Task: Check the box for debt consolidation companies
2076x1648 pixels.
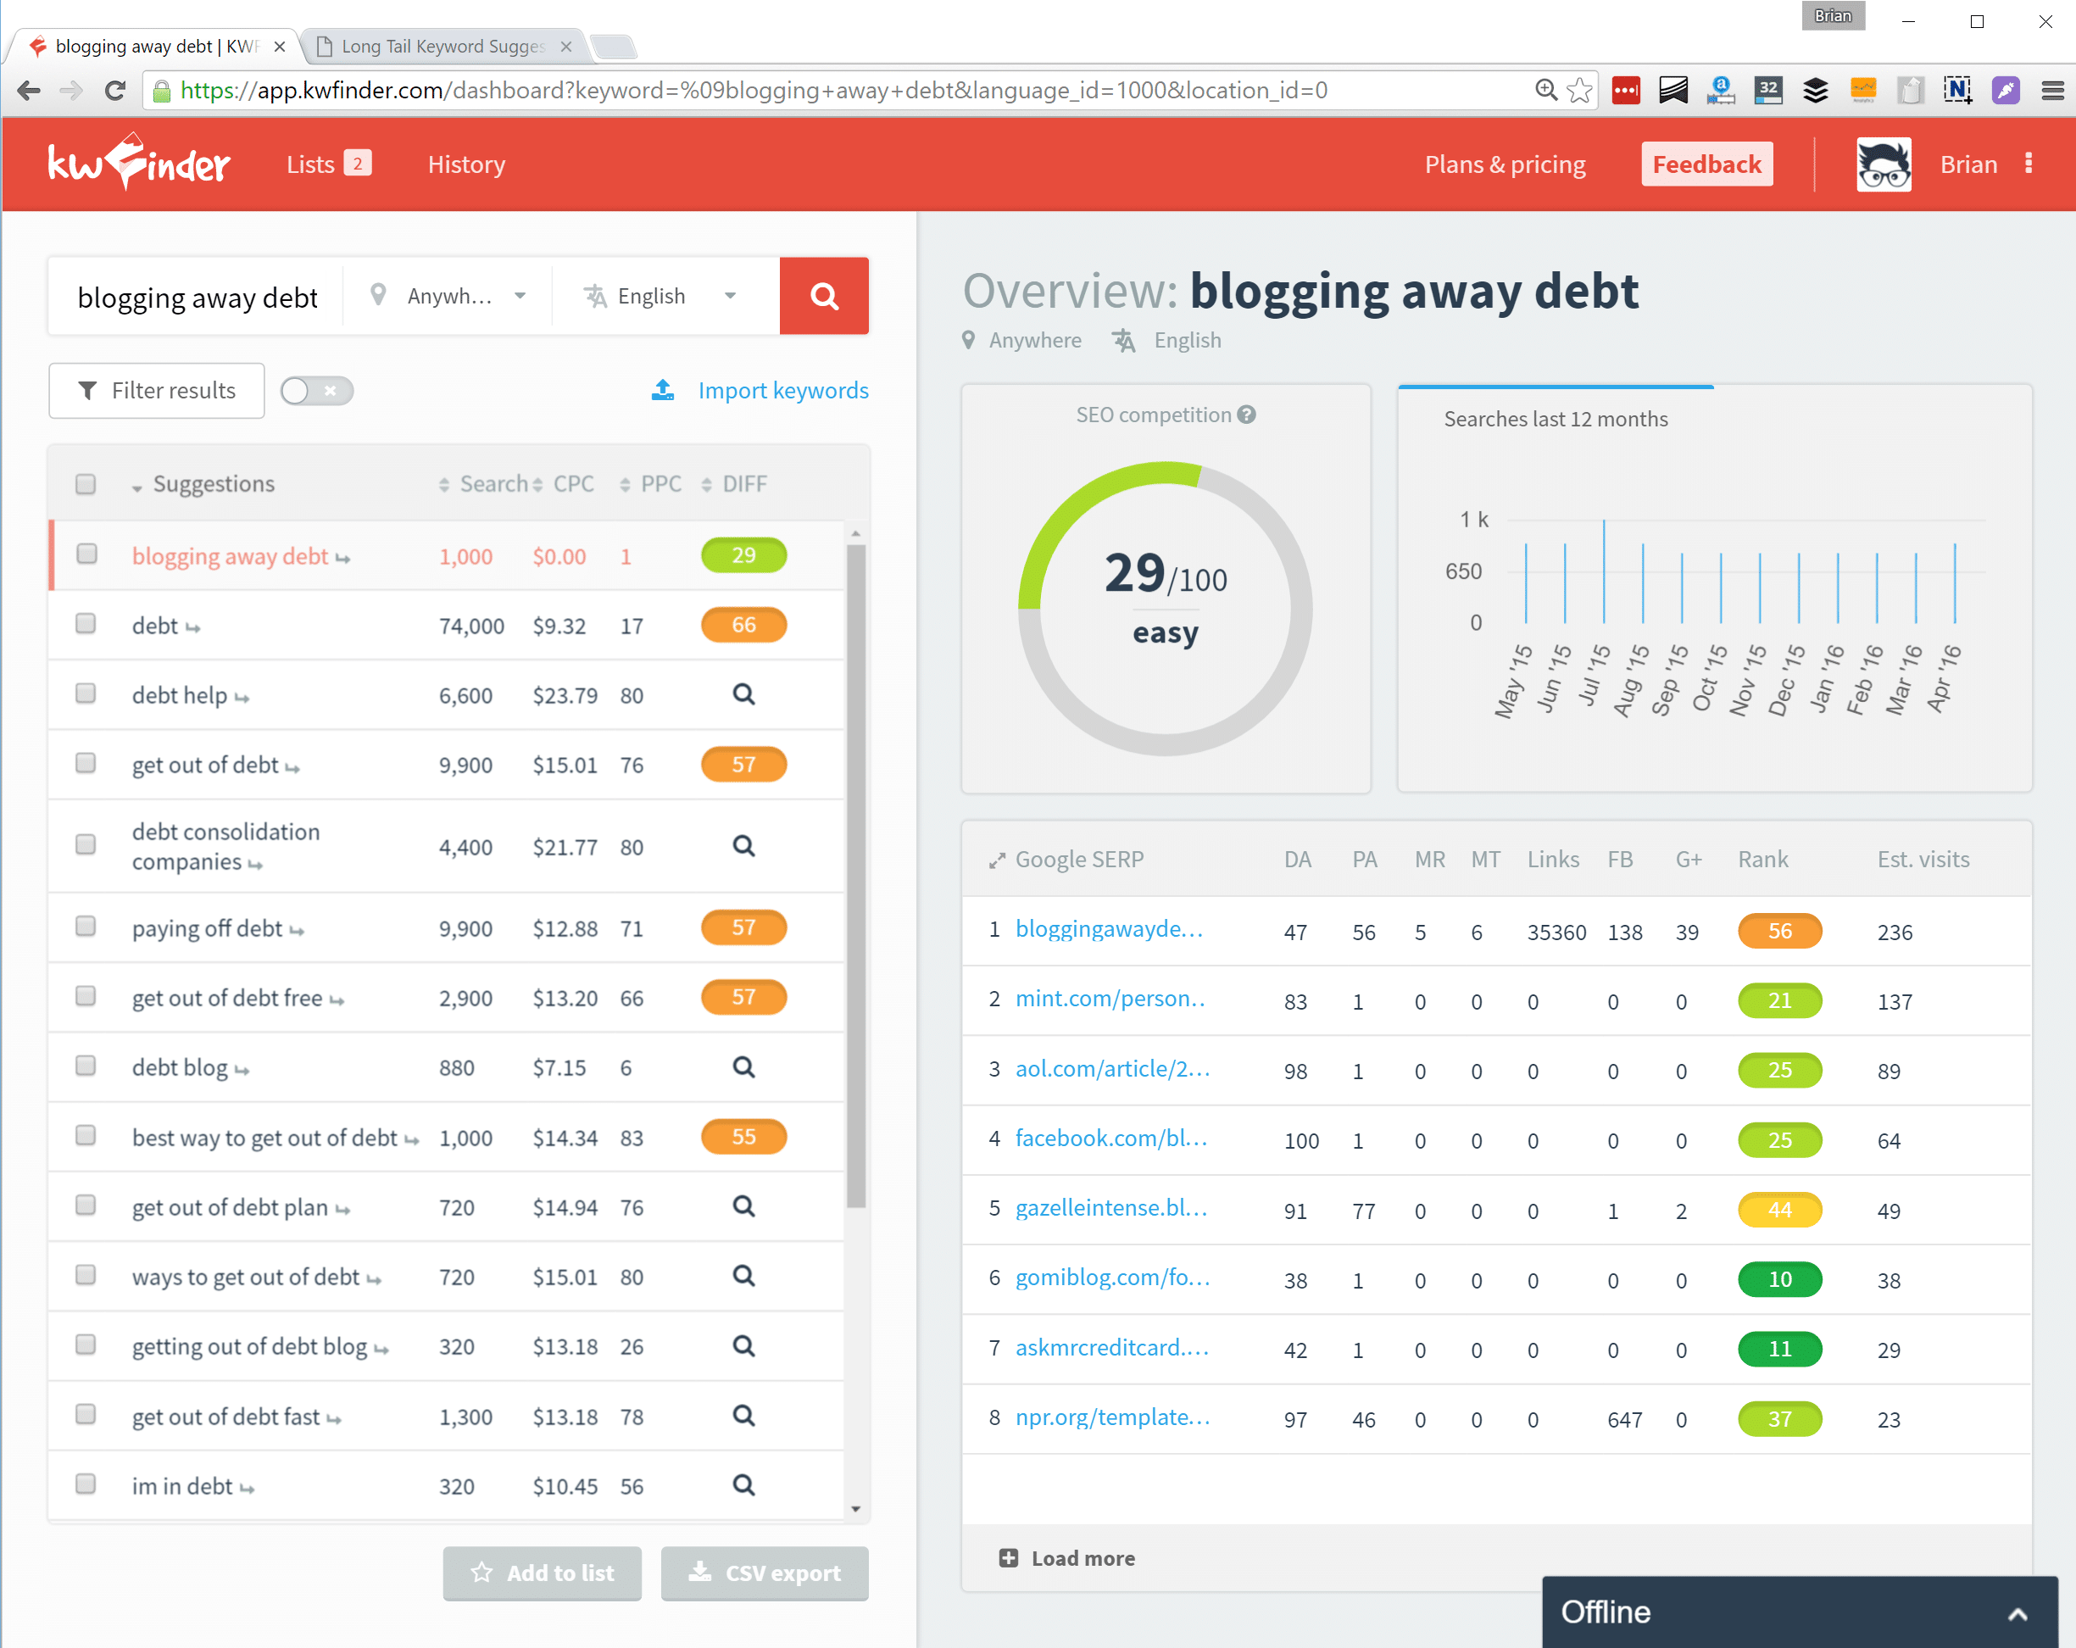Action: click(86, 844)
